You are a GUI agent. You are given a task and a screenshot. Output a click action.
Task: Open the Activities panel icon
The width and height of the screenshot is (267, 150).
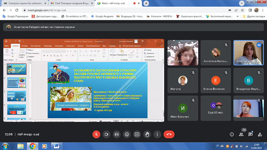pyautogui.click(x=260, y=134)
